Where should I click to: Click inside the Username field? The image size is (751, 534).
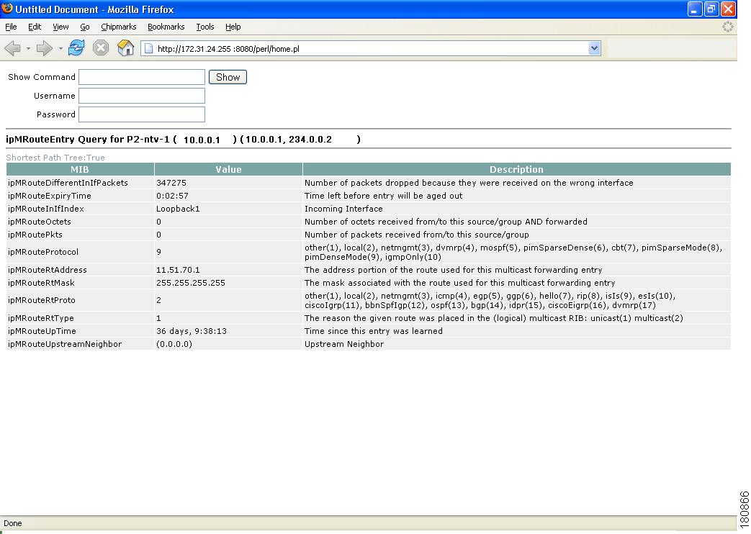click(x=141, y=95)
